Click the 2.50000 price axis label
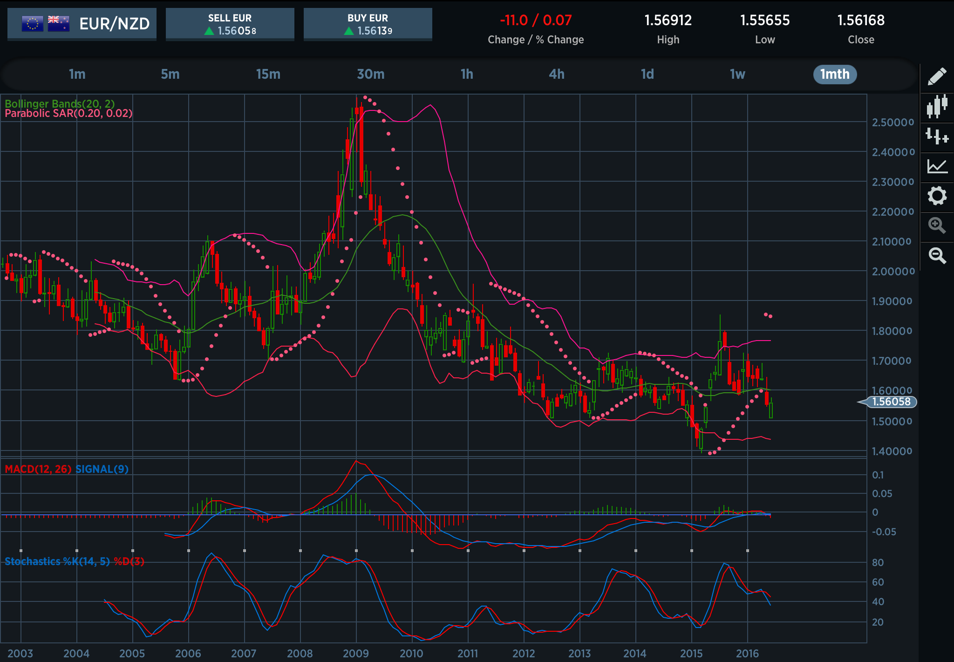This screenshot has width=954, height=662. [893, 123]
